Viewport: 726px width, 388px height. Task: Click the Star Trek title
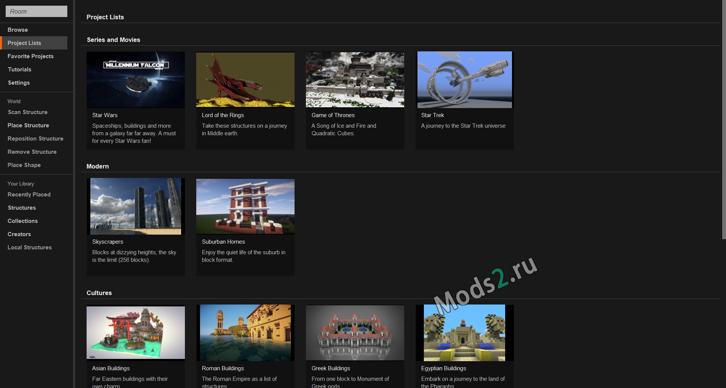click(433, 115)
